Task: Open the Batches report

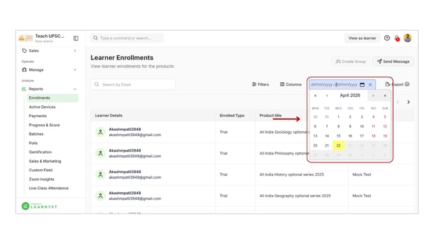Action: pyautogui.click(x=36, y=134)
